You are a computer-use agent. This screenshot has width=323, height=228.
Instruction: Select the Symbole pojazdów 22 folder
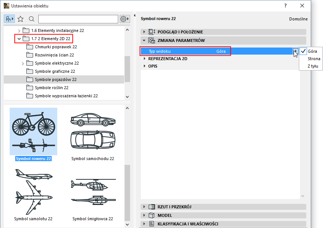click(x=64, y=79)
